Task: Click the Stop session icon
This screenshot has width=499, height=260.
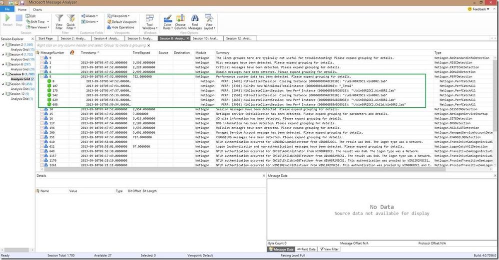Action: point(19,18)
